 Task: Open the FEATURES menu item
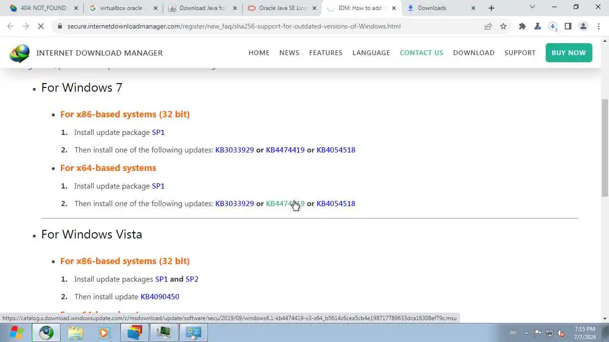point(325,53)
